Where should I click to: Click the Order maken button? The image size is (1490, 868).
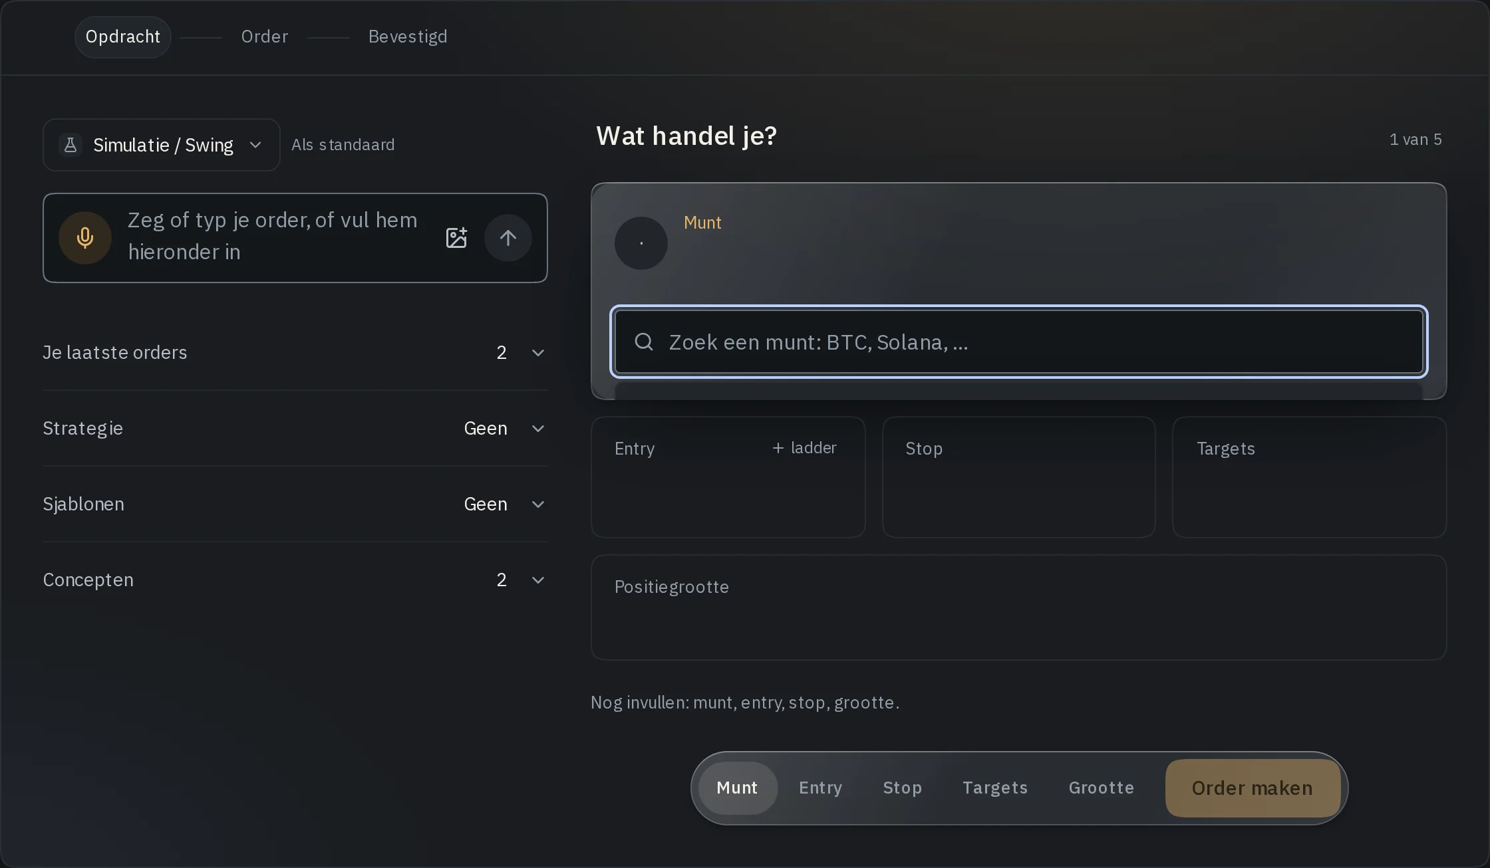(1253, 788)
